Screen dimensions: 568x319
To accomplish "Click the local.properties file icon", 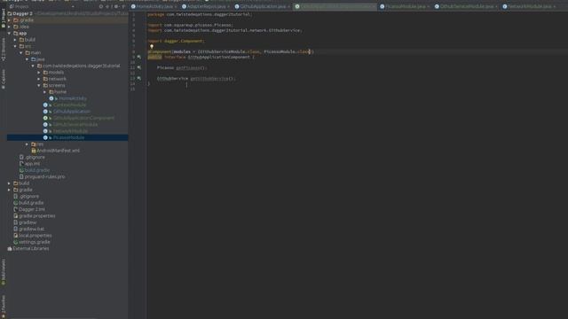I will click(x=16, y=236).
